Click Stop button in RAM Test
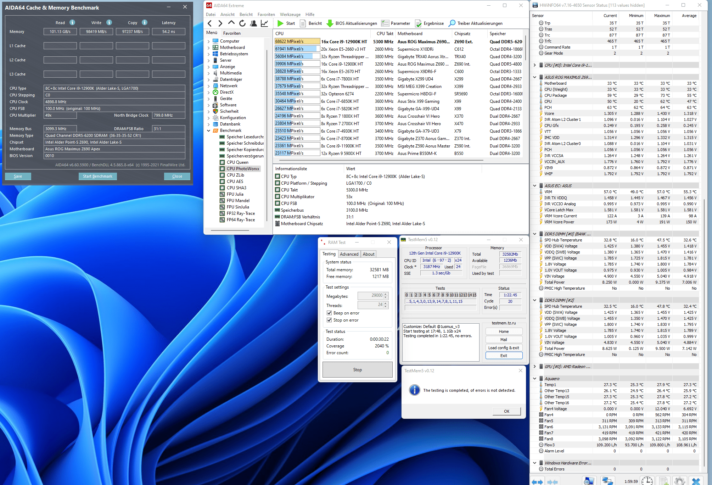Screen dimensions: 712x485 [x=358, y=370]
